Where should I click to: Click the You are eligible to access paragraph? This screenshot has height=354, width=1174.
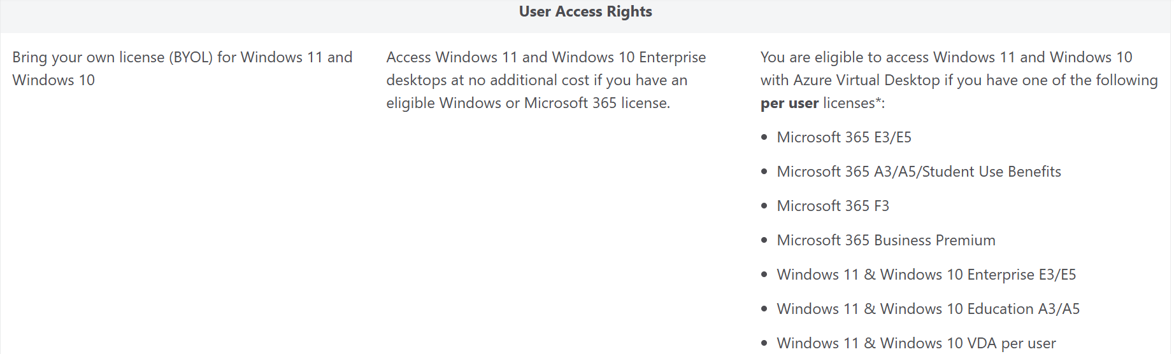[x=959, y=80]
